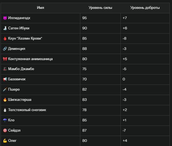172x146 pixels.
Task: Click the umbrella emoji beside Кло
Action: pos(5,120)
